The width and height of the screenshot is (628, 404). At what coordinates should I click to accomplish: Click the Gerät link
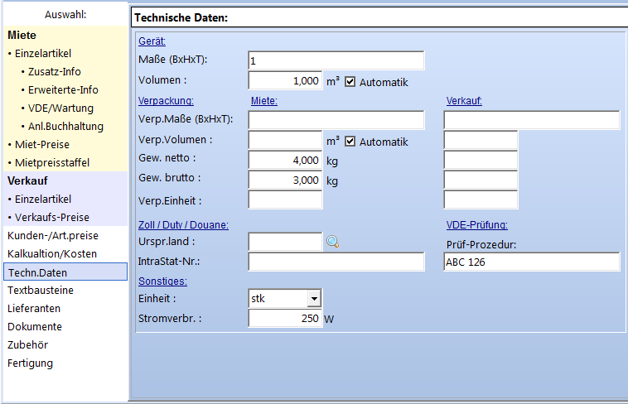coord(152,41)
